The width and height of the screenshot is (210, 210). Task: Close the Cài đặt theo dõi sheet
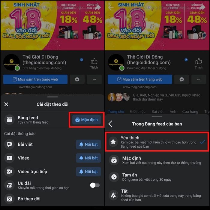coord(6,104)
